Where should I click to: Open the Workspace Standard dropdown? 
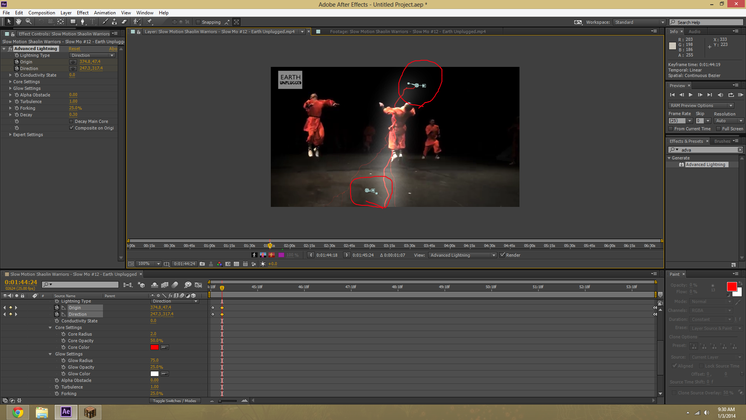(x=639, y=22)
